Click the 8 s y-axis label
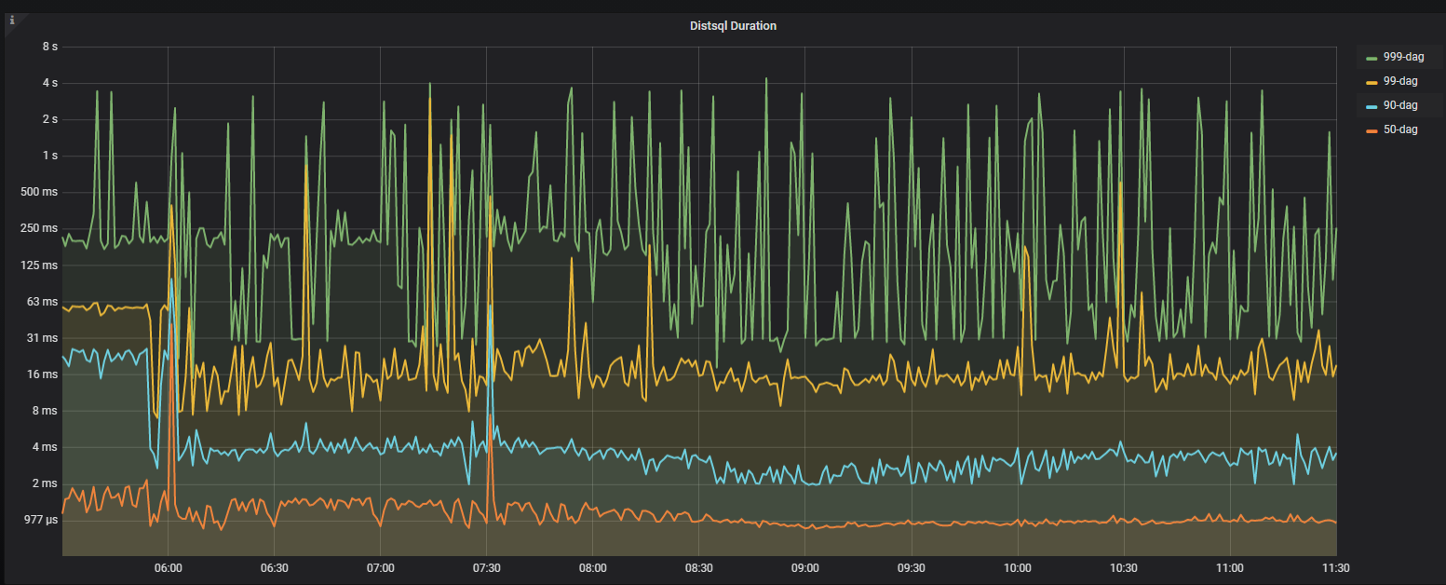The width and height of the screenshot is (1446, 585). (x=50, y=46)
